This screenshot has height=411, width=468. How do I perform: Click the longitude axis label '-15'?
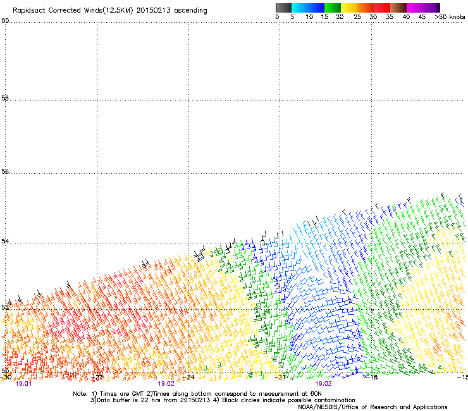[462, 377]
